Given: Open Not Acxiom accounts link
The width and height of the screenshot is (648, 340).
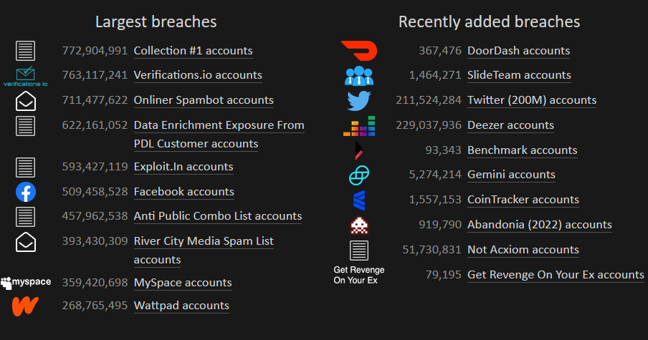Looking at the screenshot, I should pos(523,250).
